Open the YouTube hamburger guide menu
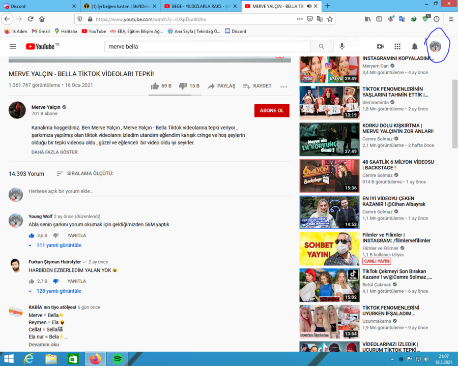 [13, 46]
